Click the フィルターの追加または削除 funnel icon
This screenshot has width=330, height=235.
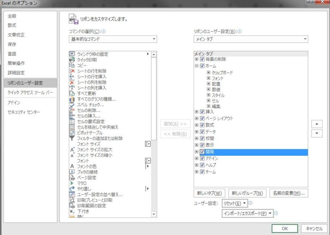pos(72,138)
